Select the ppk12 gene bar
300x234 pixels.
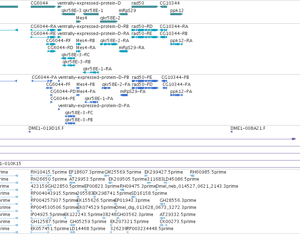[177, 14]
